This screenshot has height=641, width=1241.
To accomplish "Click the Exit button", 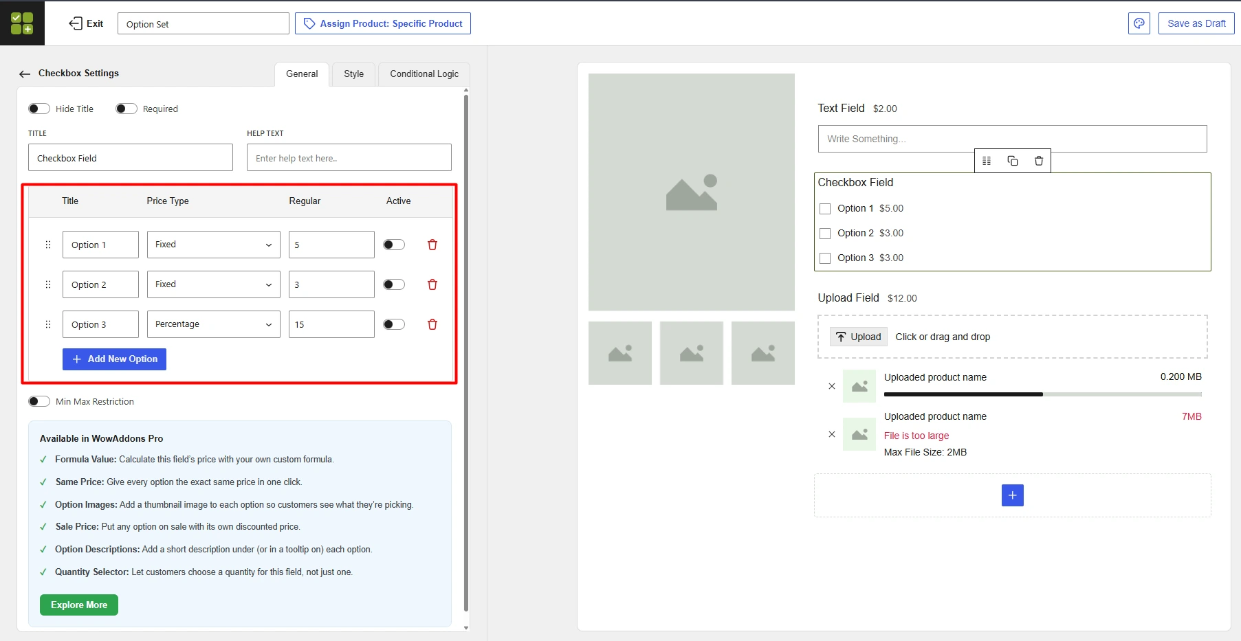I will (86, 23).
